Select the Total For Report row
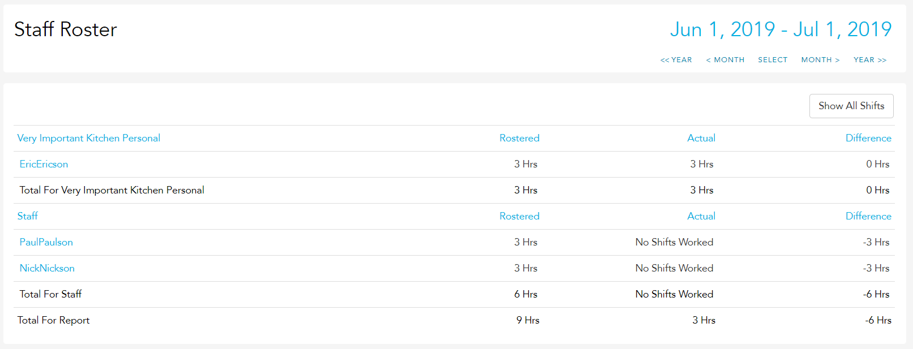This screenshot has height=349, width=913. coord(454,320)
